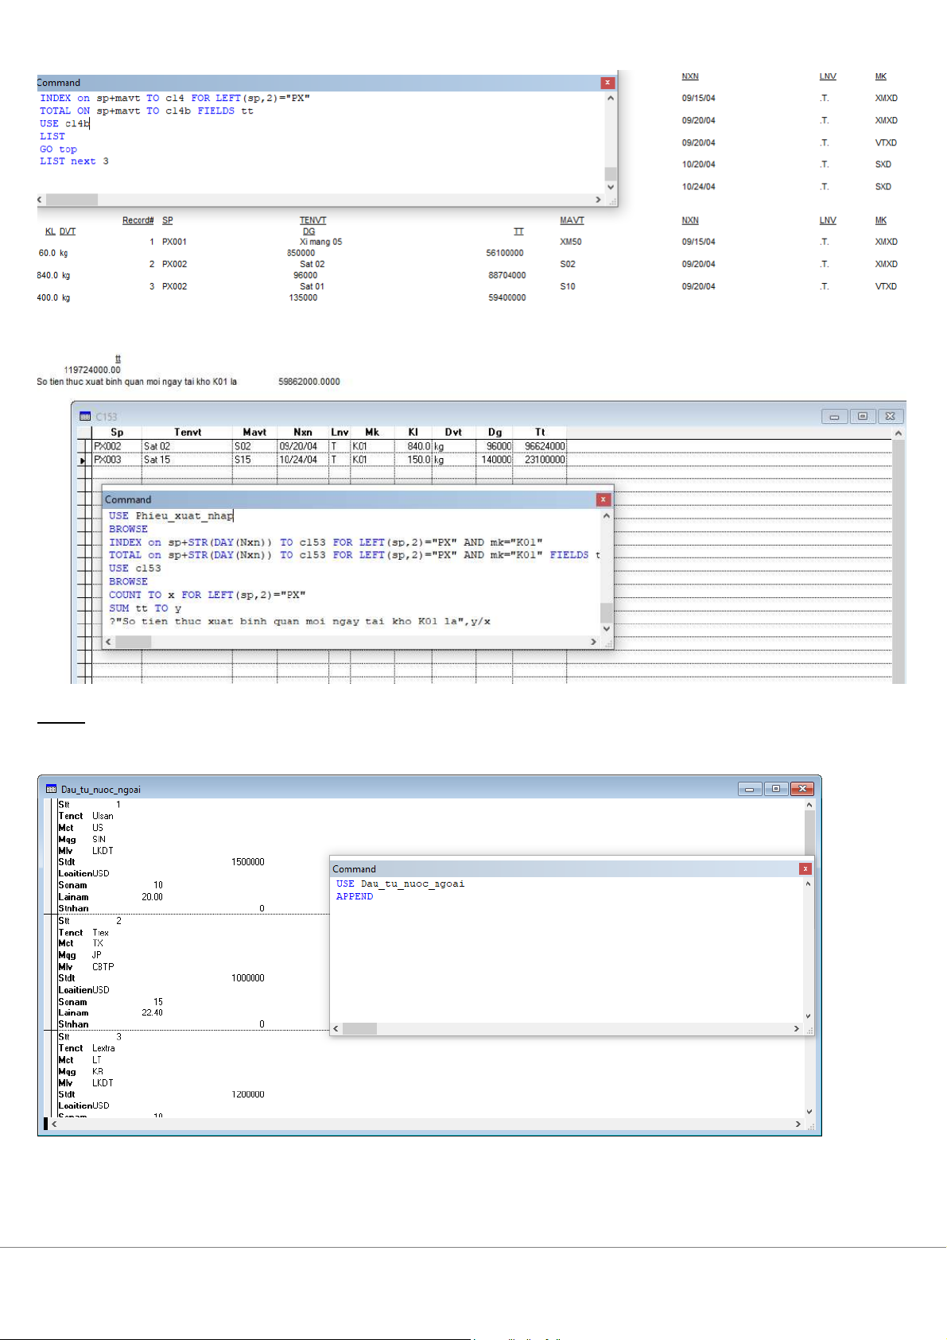The height and width of the screenshot is (1340, 947).
Task: Select the Nxn column header in C153
Action: click(302, 433)
